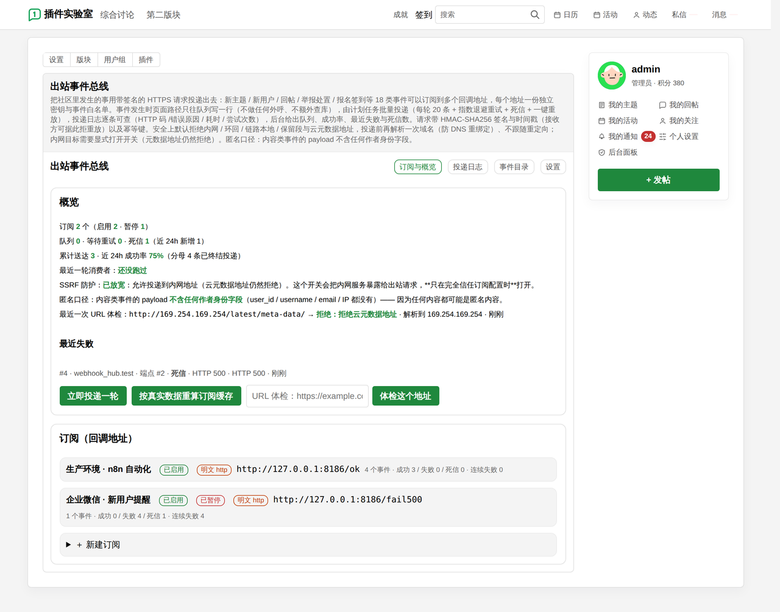Click 成就 in the top bar
780x612 pixels.
(x=400, y=15)
